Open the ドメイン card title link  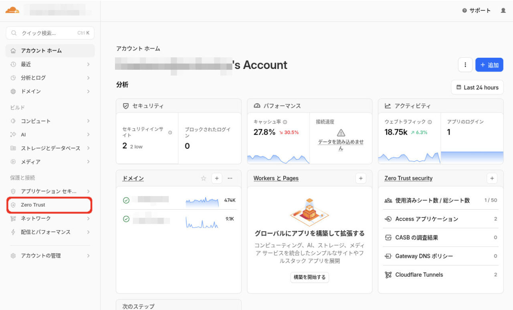pos(133,178)
